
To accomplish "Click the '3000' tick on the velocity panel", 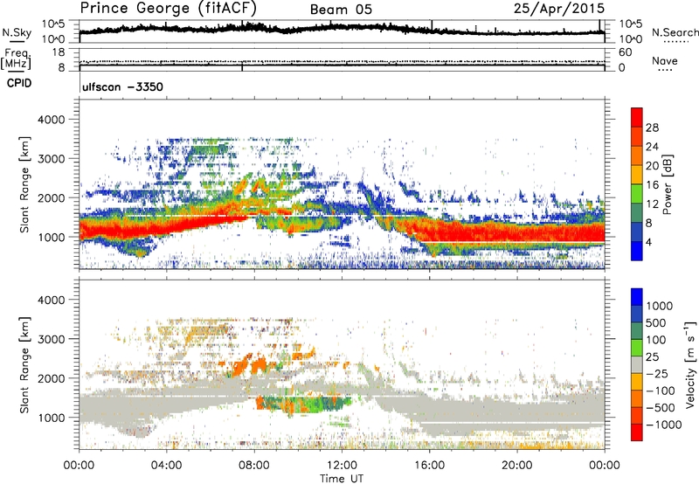I will point(52,339).
